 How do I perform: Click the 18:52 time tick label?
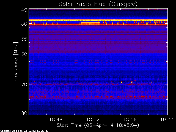(93, 120)
